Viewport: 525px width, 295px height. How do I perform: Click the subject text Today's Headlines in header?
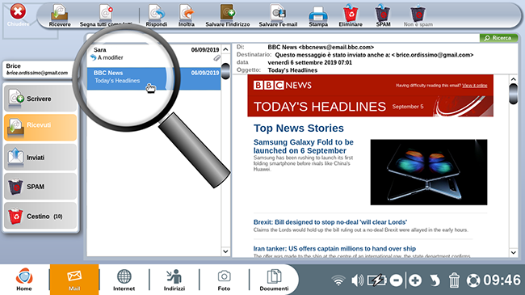click(x=292, y=70)
